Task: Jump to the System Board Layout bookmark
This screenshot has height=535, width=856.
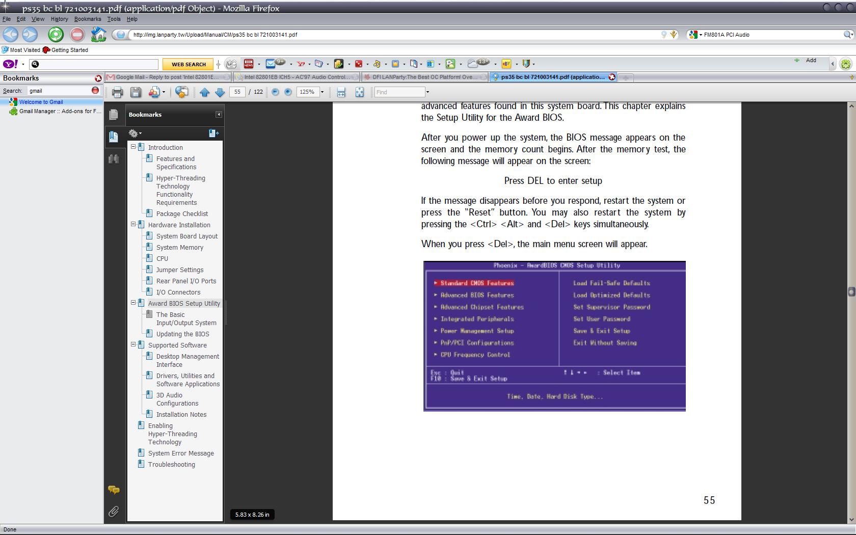Action: coord(187,236)
